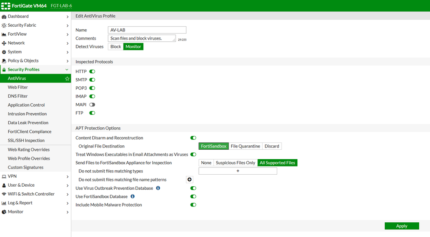
Task: Click the Log & Report chart icon
Action: (4, 203)
